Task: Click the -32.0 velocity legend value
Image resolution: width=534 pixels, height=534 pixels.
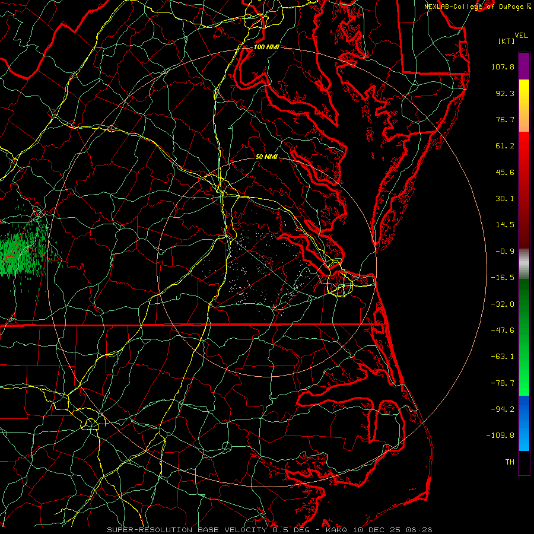Action: [x=503, y=304]
